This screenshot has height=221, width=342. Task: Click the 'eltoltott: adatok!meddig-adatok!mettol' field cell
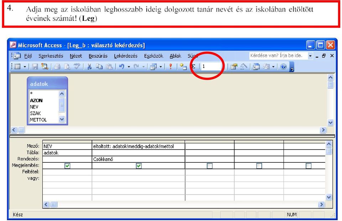click(138, 146)
